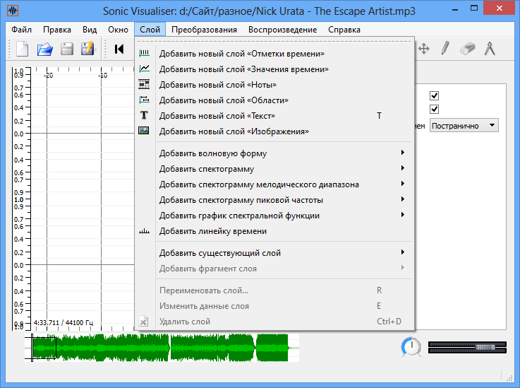Click the Save session as icon

(x=87, y=49)
